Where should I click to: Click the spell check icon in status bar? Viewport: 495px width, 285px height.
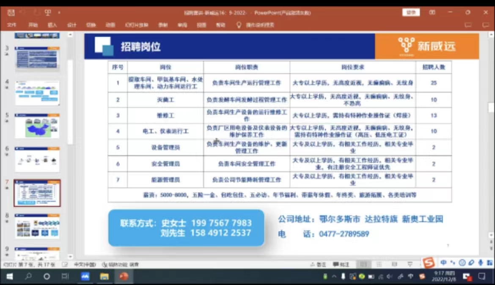65,264
